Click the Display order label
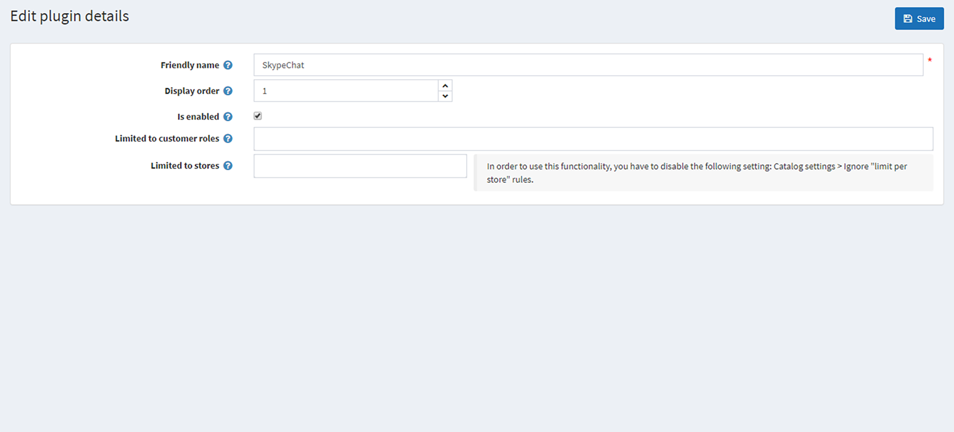The image size is (954, 432). pos(192,91)
